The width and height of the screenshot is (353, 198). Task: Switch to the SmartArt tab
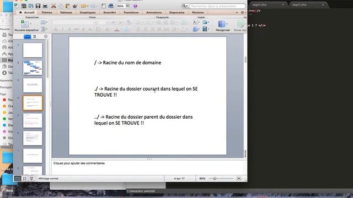point(109,13)
